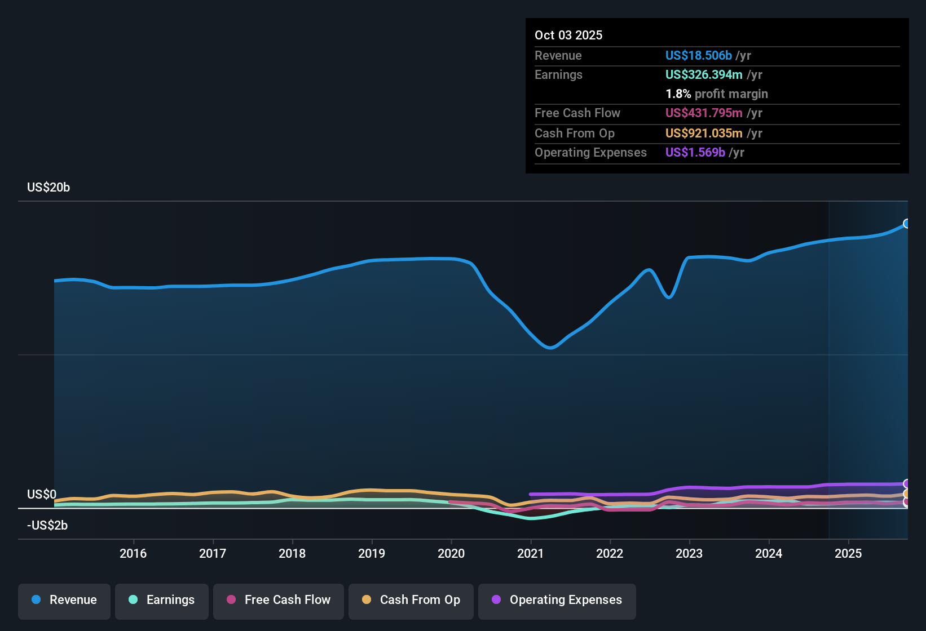Toggle the Revenue series visibility
The width and height of the screenshot is (926, 631).
pyautogui.click(x=64, y=600)
